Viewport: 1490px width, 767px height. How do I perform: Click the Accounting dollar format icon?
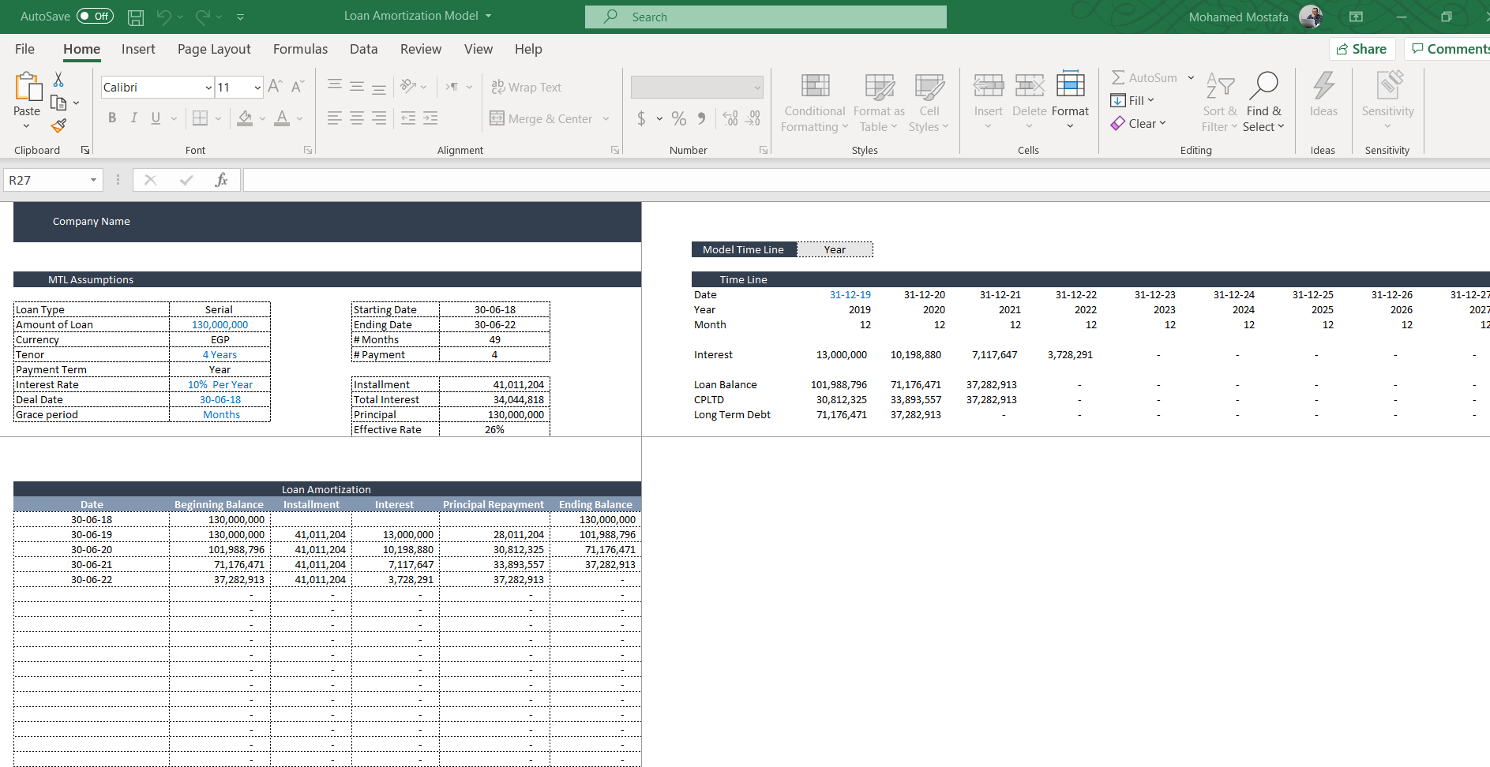pyautogui.click(x=641, y=118)
